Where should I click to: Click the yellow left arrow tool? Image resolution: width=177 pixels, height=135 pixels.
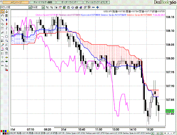[x=6, y=58]
